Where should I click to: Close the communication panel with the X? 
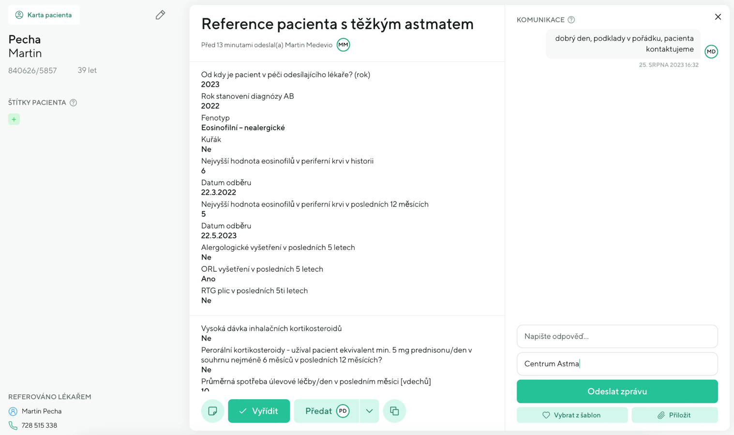click(x=718, y=16)
